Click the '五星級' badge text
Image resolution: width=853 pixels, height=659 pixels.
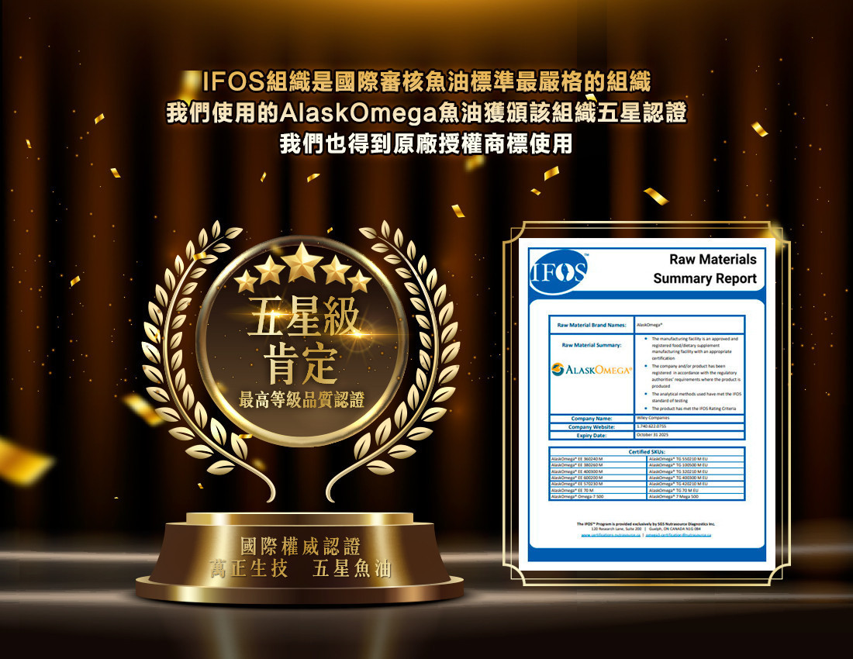coord(302,316)
